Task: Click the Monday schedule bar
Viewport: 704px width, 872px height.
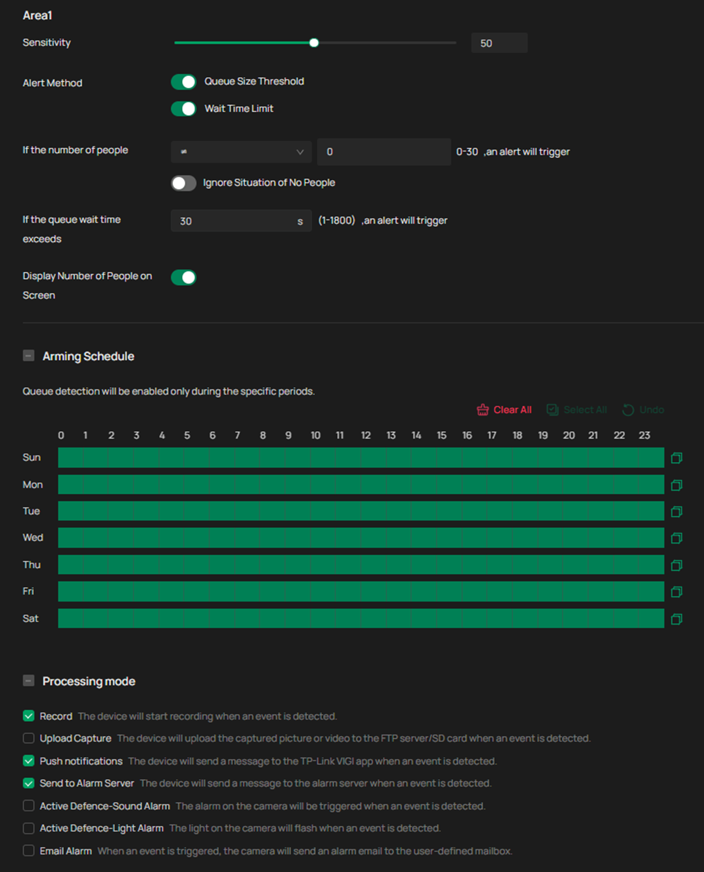Action: coord(361,485)
